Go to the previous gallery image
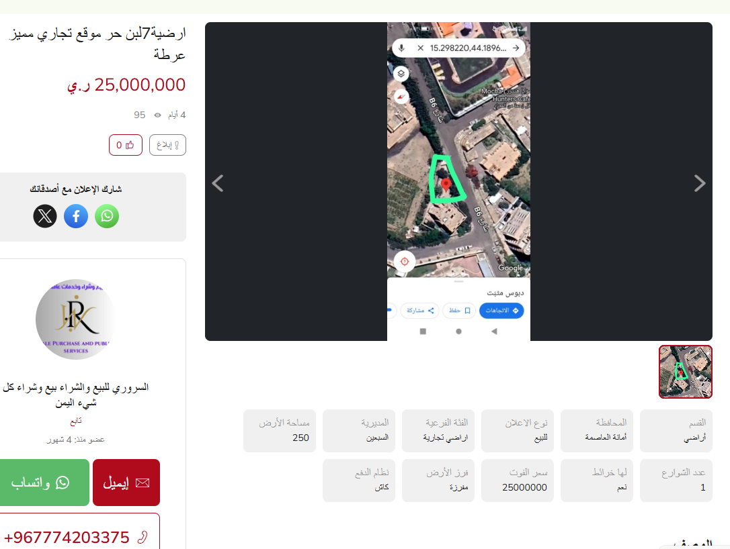 tap(218, 183)
